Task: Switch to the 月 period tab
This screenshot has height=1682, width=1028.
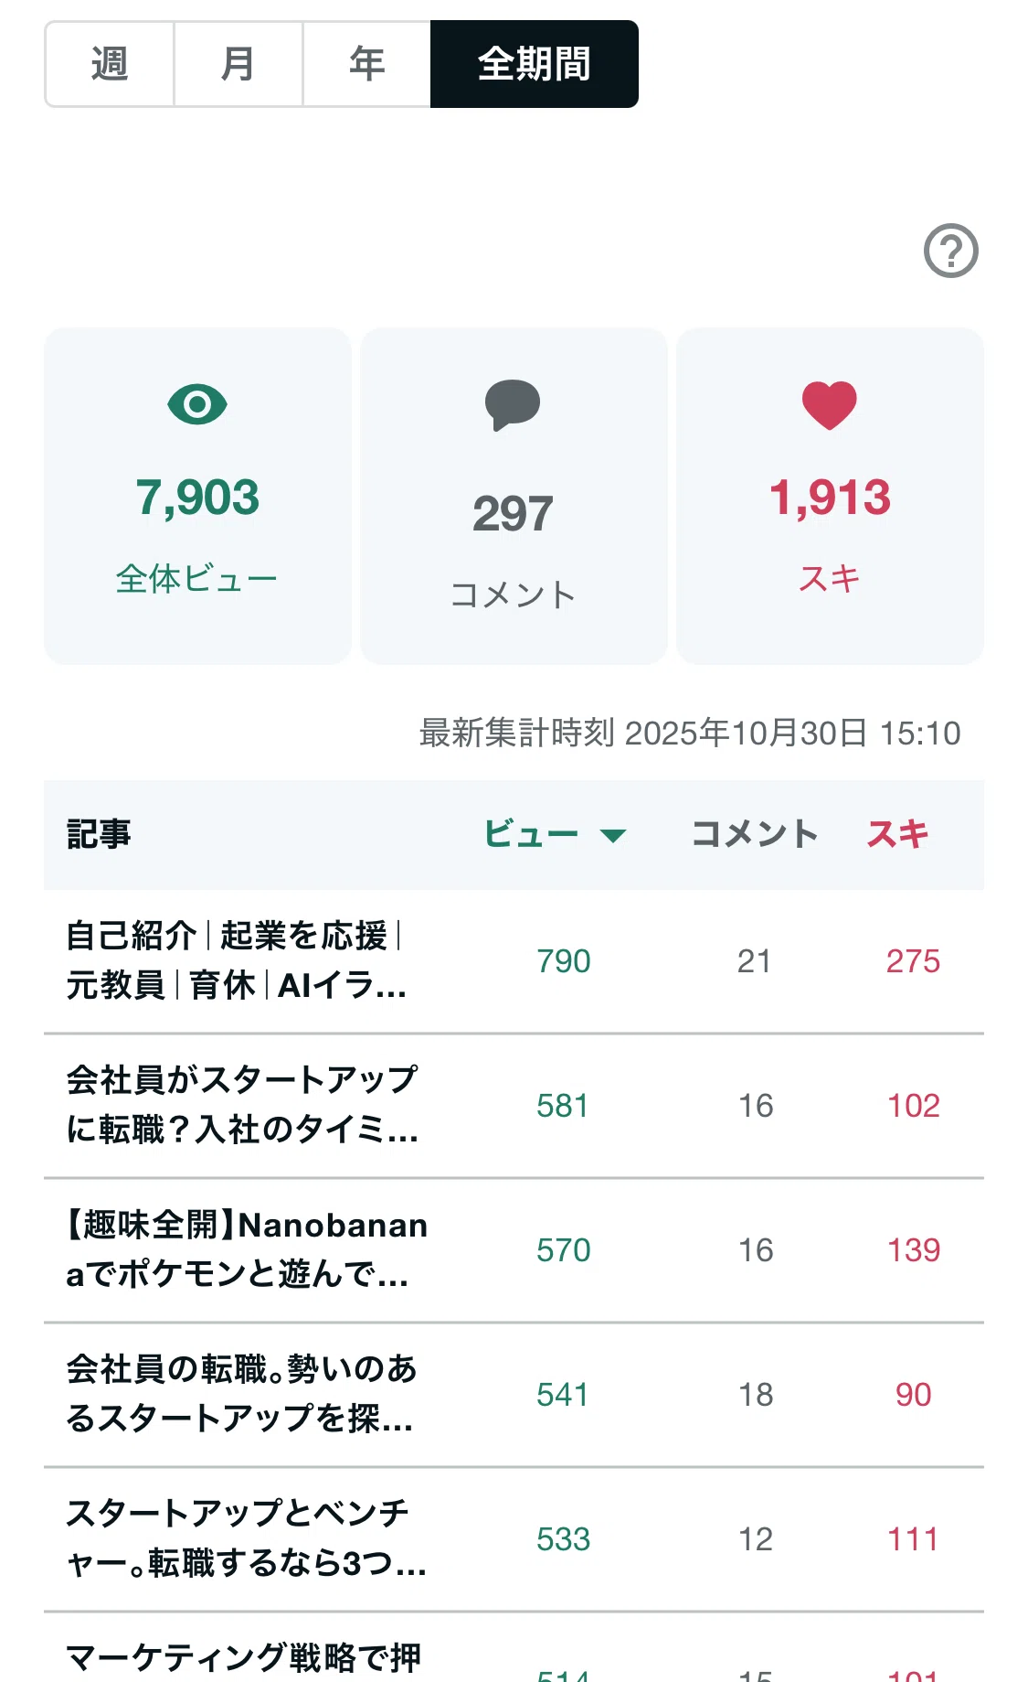Action: pos(238,64)
